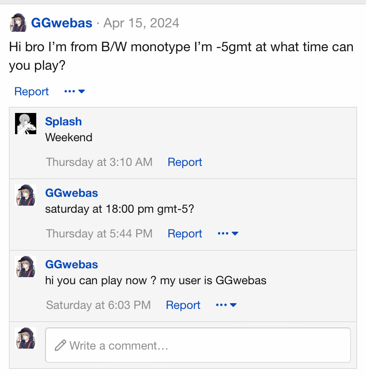Open Splash's black-and-white profile avatar
The width and height of the screenshot is (366, 376).
coord(26,124)
